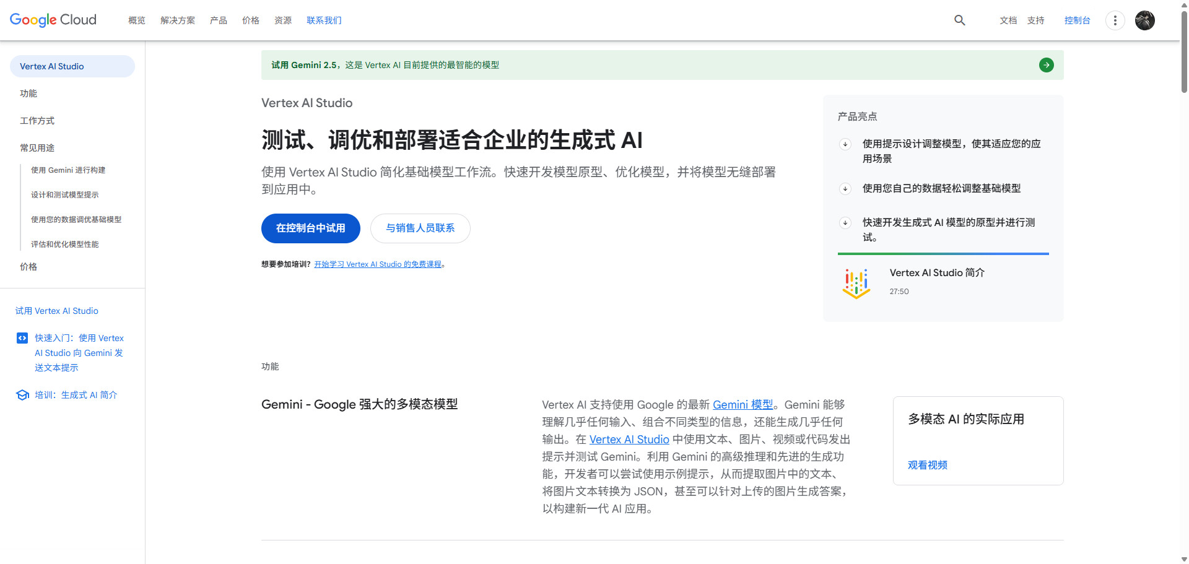Click 观看视频 in the 多模态 AI card

[x=927, y=465]
